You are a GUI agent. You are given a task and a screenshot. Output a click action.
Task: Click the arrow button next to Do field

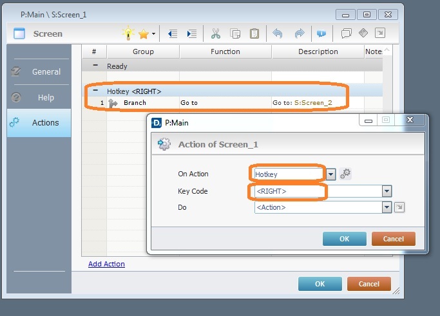pyautogui.click(x=399, y=207)
